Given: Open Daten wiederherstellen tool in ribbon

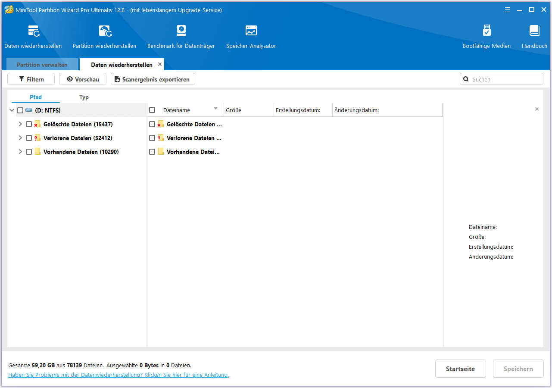Looking at the screenshot, I should 33,37.
